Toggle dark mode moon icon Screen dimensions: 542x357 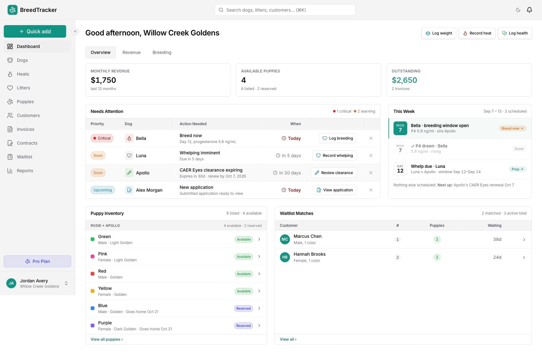(x=518, y=10)
